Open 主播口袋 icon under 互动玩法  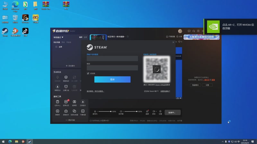pos(66,88)
